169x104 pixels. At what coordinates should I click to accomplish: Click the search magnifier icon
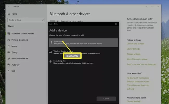[43, 20]
